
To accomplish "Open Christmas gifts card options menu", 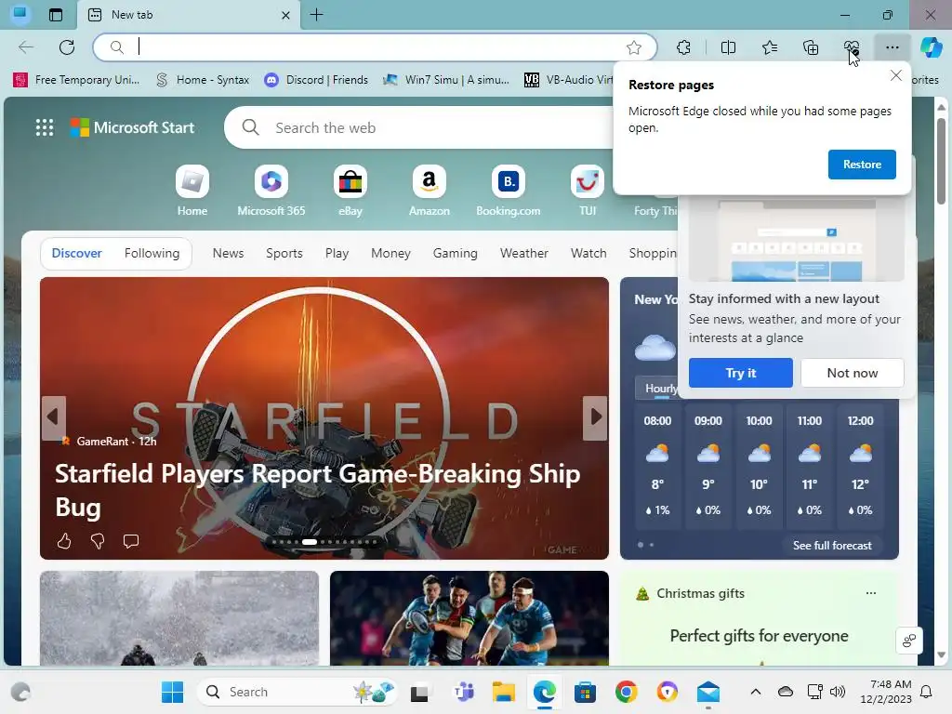I will click(x=870, y=593).
